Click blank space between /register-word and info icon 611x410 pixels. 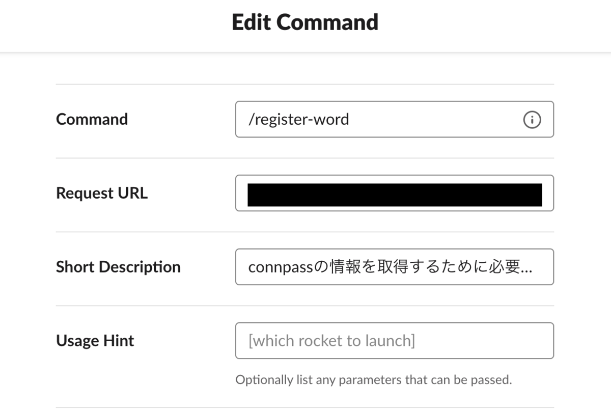pyautogui.click(x=436, y=120)
